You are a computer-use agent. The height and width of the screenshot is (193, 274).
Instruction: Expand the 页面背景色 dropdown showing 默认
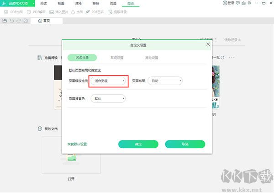tap(108, 98)
